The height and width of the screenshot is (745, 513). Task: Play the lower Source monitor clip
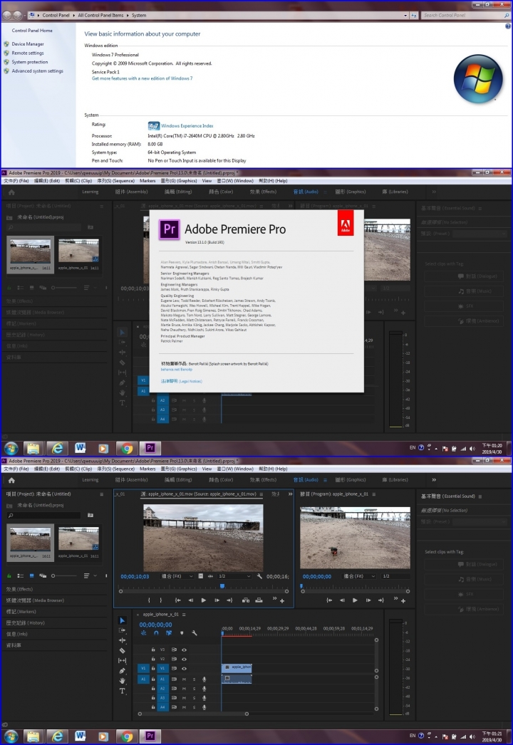[x=204, y=600]
